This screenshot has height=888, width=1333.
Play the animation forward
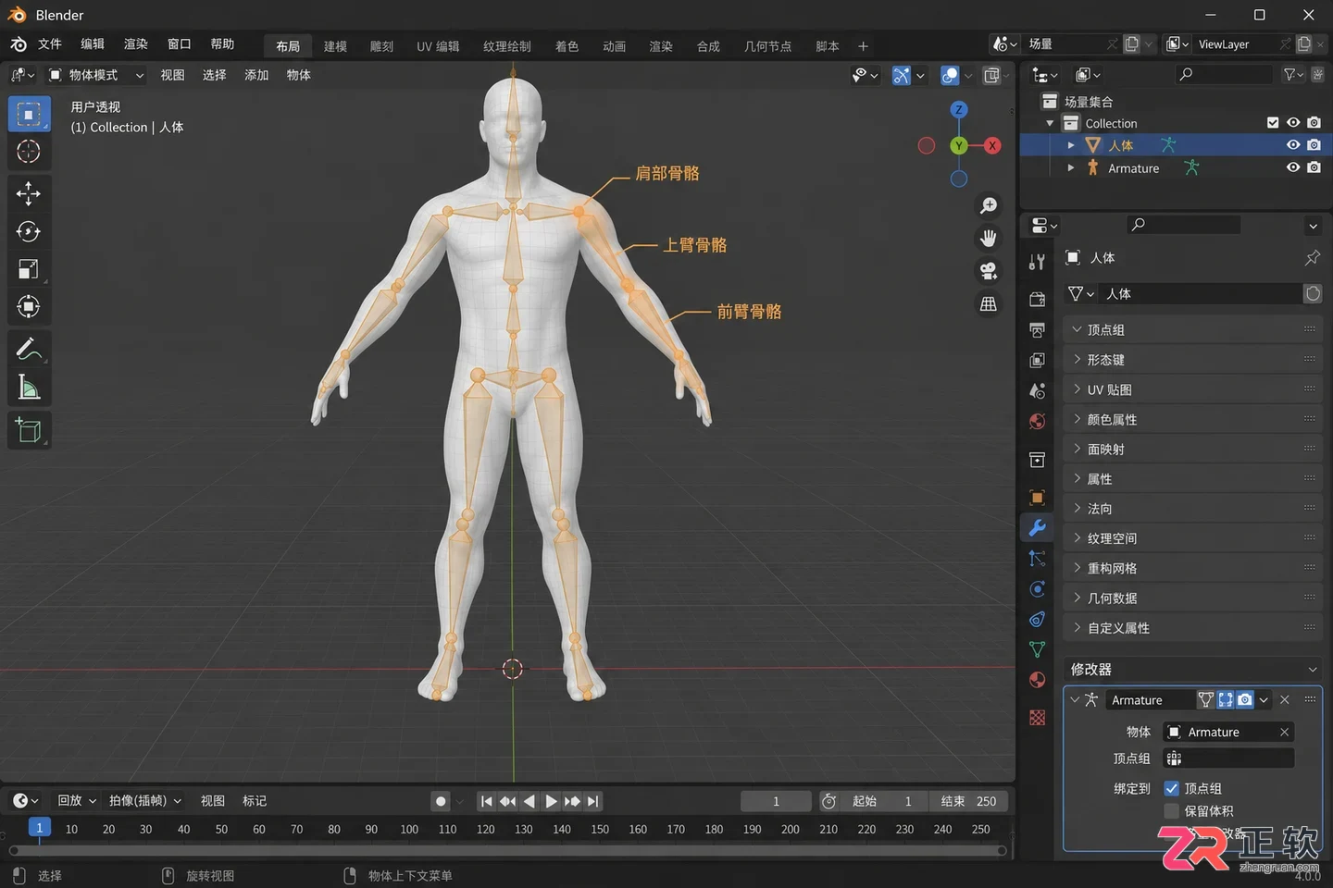(x=551, y=801)
